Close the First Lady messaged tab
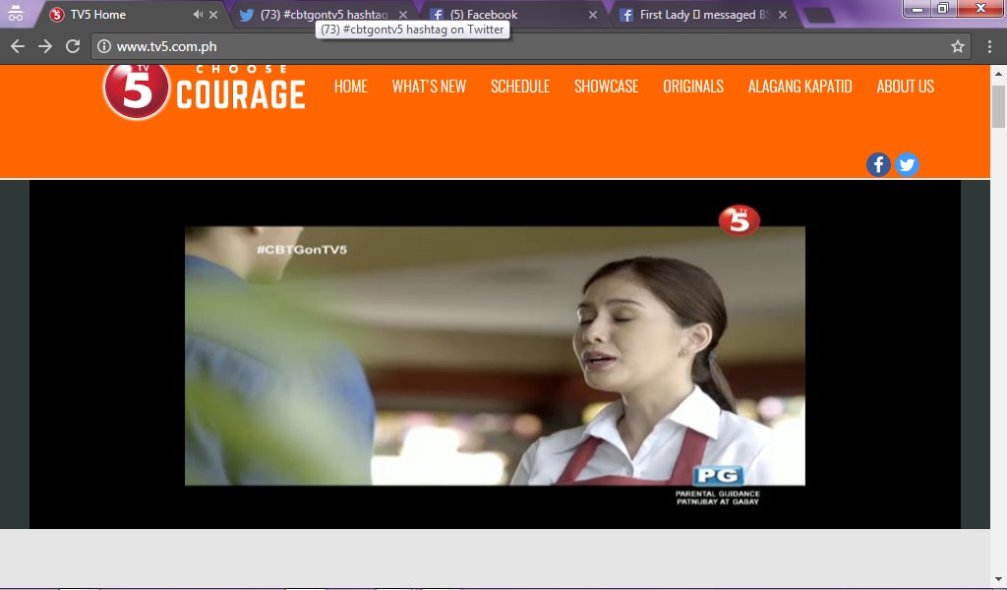Viewport: 1007px width, 590px height. click(x=783, y=14)
